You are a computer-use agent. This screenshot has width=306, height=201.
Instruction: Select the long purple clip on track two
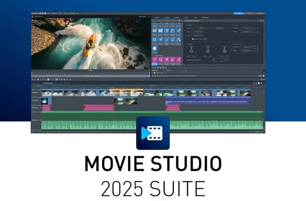(x=208, y=101)
